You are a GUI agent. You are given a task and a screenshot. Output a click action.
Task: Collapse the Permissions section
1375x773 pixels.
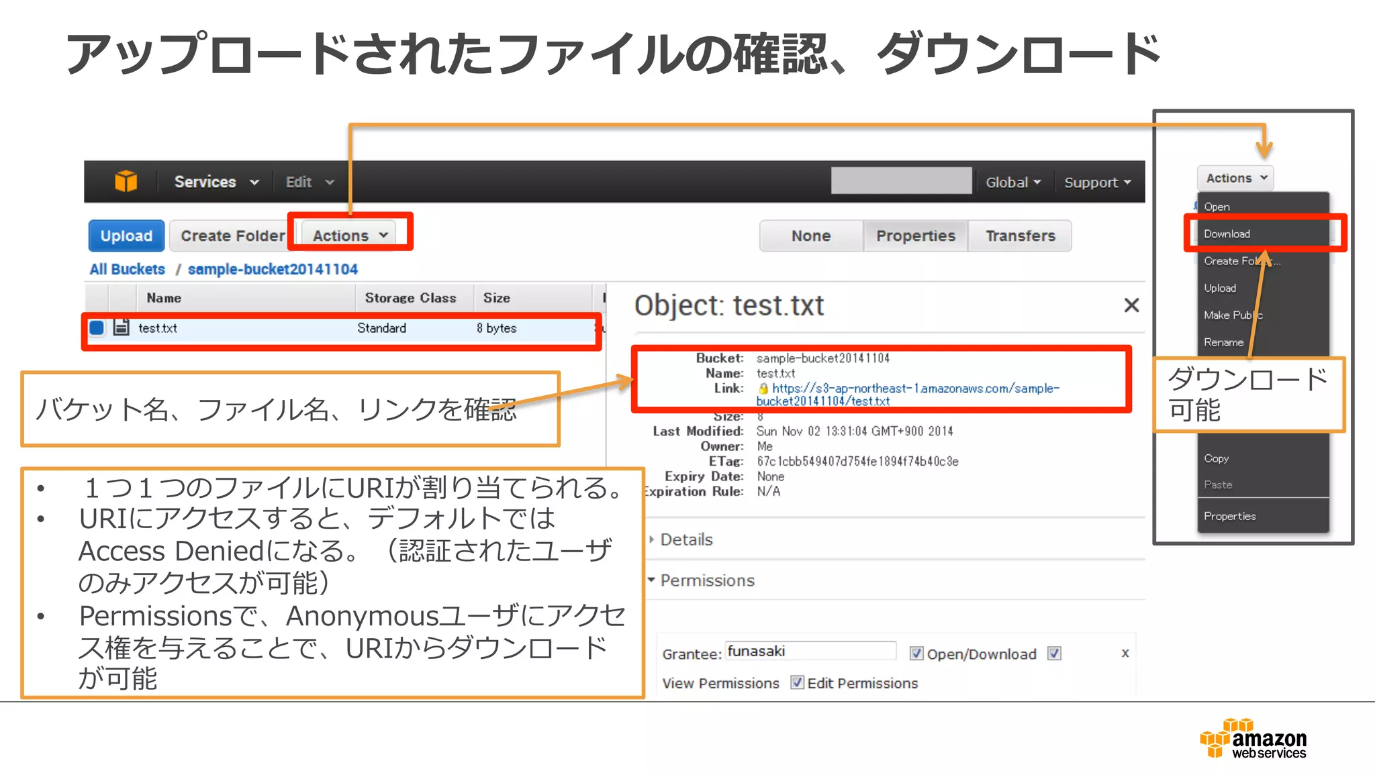pyautogui.click(x=701, y=580)
